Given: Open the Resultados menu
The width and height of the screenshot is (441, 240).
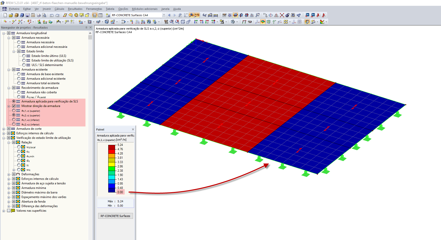Looking at the screenshot, I should 75,9.
